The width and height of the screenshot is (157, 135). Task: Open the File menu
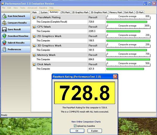click(x=3, y=8)
